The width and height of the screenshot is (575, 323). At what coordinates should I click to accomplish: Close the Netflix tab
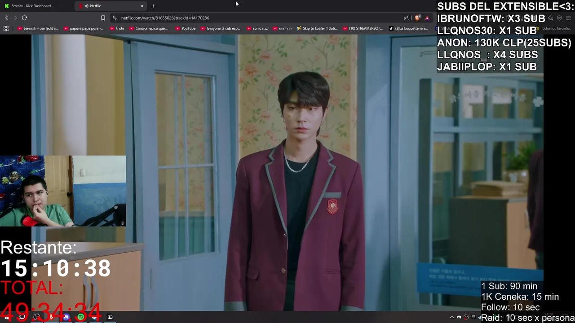[x=142, y=6]
